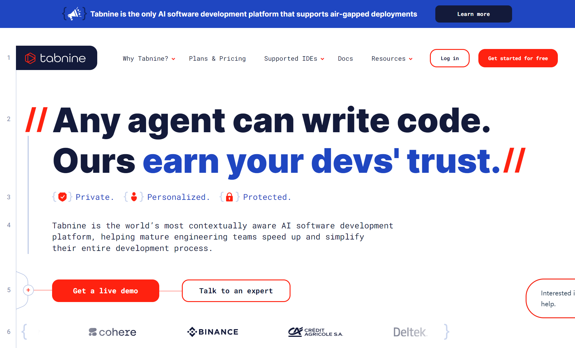Expand the plus circle beside live demo
This screenshot has width=575, height=348.
tap(28, 290)
